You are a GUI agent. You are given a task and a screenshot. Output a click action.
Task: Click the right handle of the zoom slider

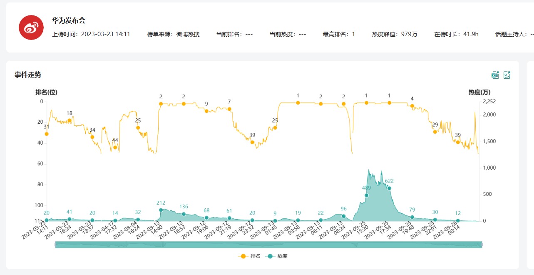click(x=482, y=245)
